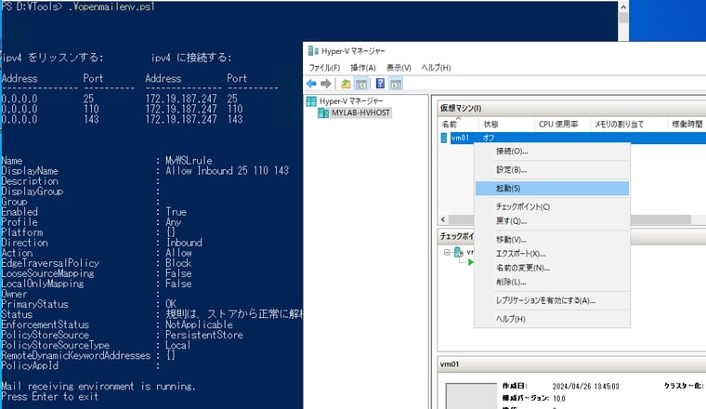Sort by 稼働時間 column header
This screenshot has height=409, width=706.
pos(686,125)
